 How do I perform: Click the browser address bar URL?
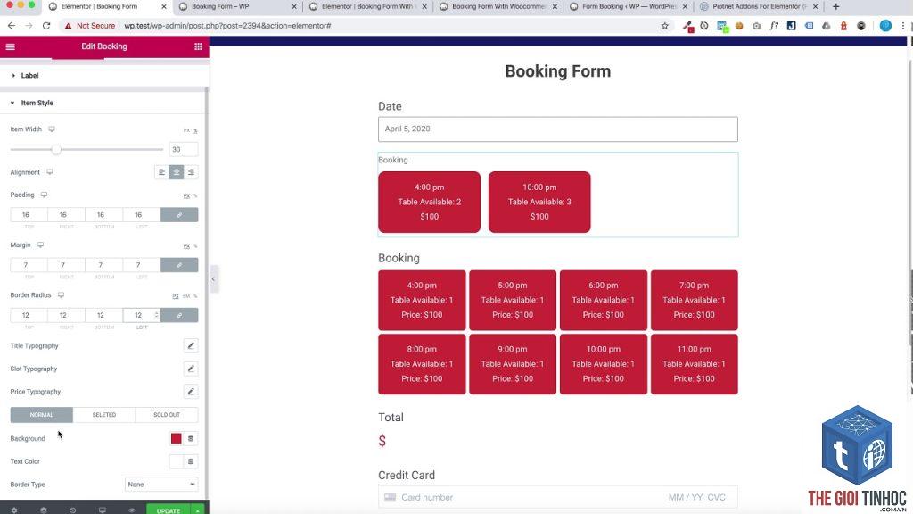pyautogui.click(x=227, y=26)
